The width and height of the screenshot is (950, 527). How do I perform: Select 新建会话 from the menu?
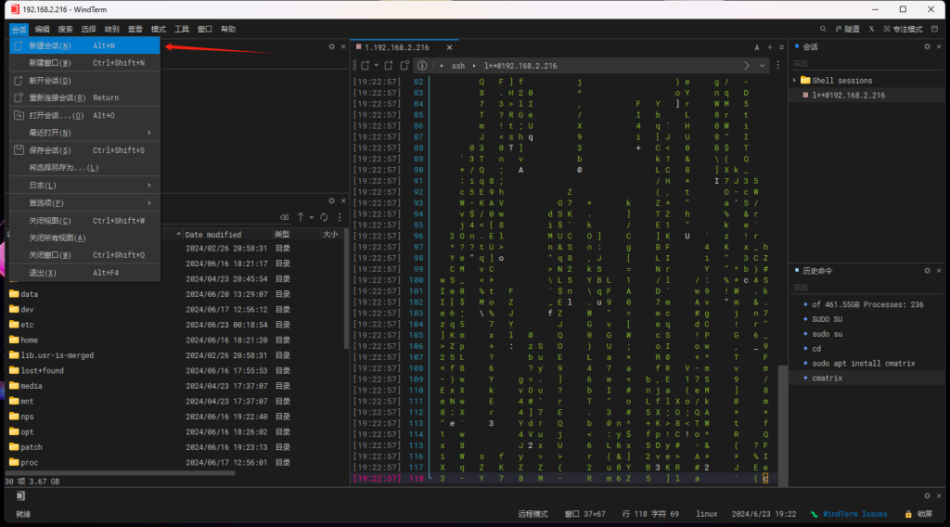pyautogui.click(x=50, y=45)
